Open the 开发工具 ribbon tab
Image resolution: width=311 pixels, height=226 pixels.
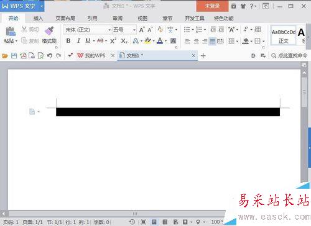point(195,19)
